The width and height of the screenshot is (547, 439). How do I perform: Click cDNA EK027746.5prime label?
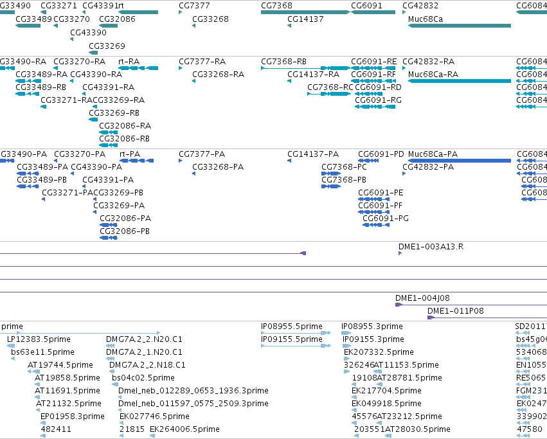(154, 417)
